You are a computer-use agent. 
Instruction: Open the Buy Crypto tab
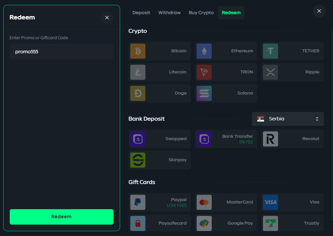pyautogui.click(x=201, y=12)
